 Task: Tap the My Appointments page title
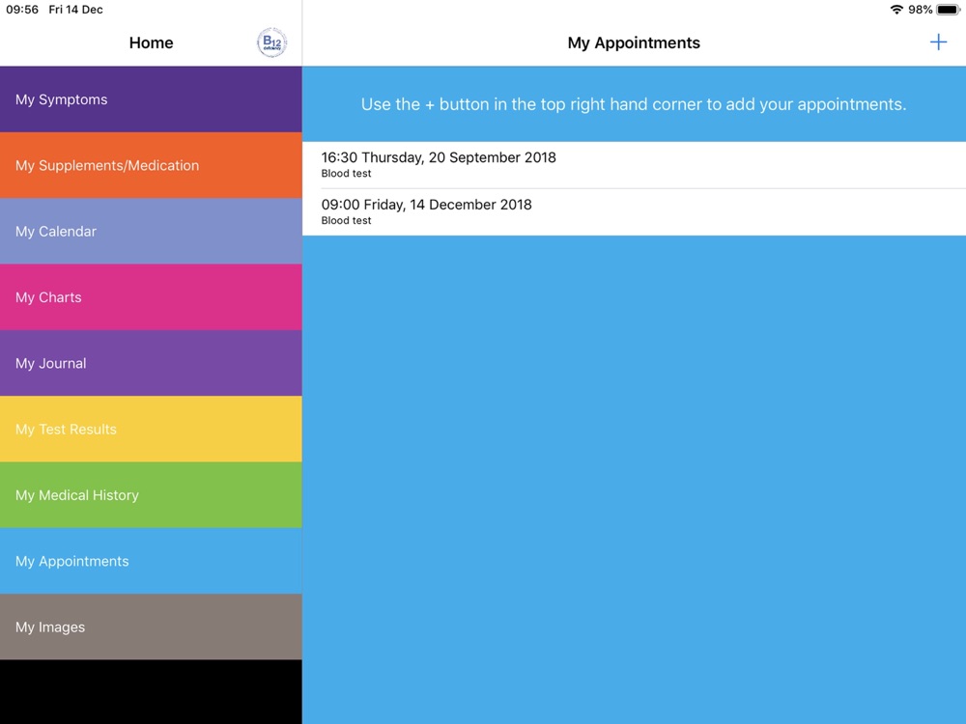point(634,42)
